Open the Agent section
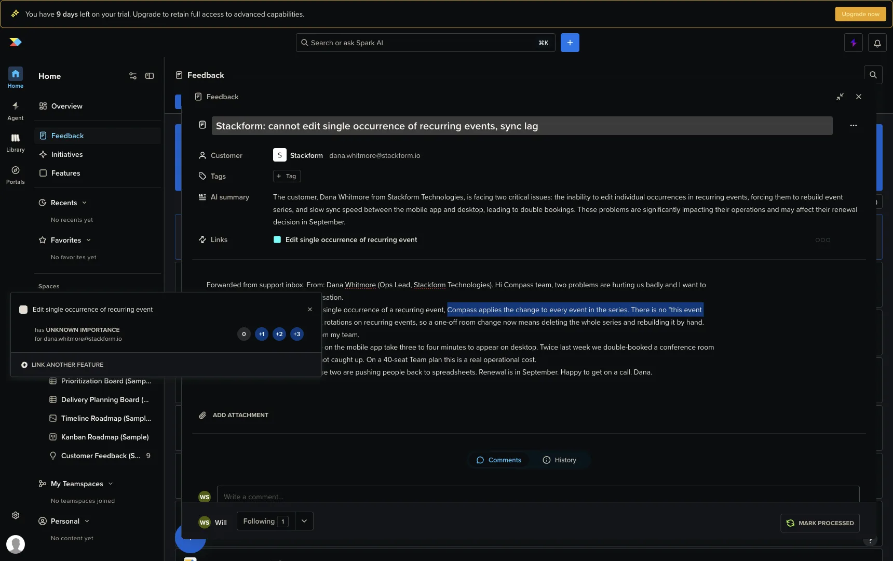Screen dimensions: 893x561 pos(16,111)
